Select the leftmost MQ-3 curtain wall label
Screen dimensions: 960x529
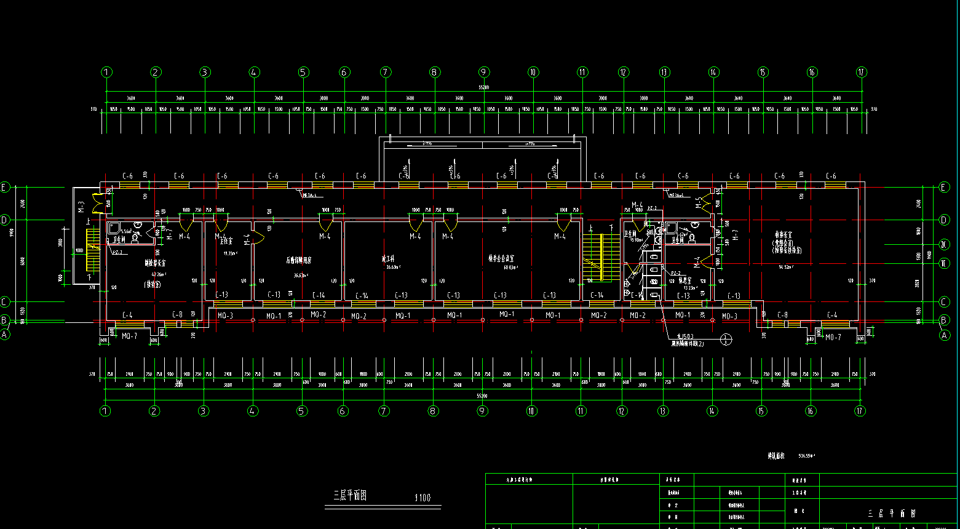225,316
